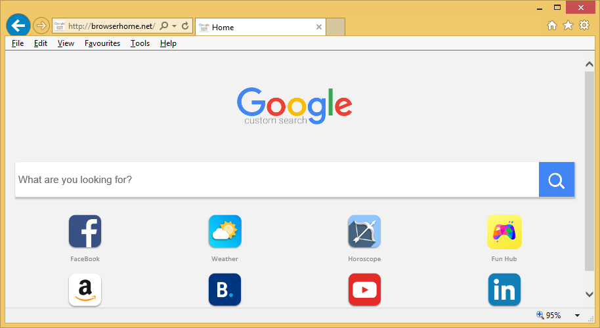Click the zoom level magnifier icon
The image size is (600, 328).
tap(540, 315)
